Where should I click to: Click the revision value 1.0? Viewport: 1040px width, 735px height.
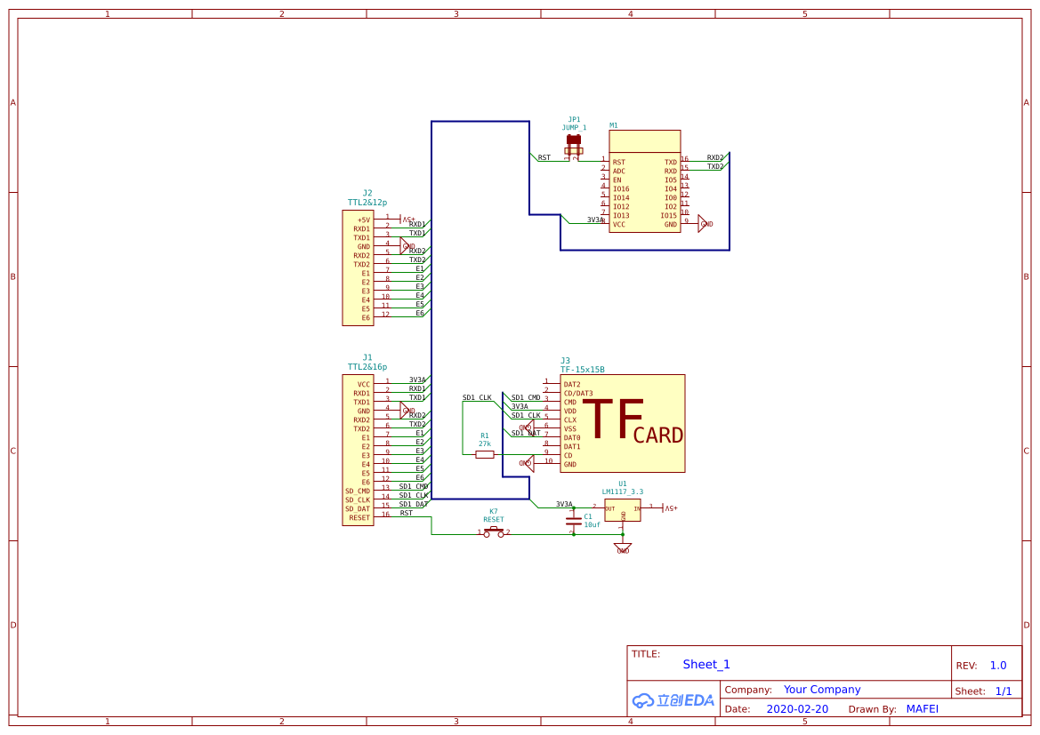[x=998, y=666]
